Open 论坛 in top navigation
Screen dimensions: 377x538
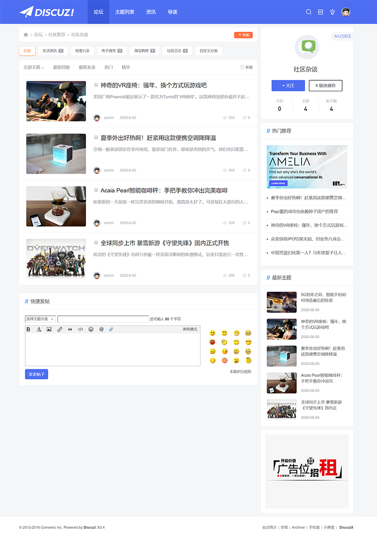[98, 12]
